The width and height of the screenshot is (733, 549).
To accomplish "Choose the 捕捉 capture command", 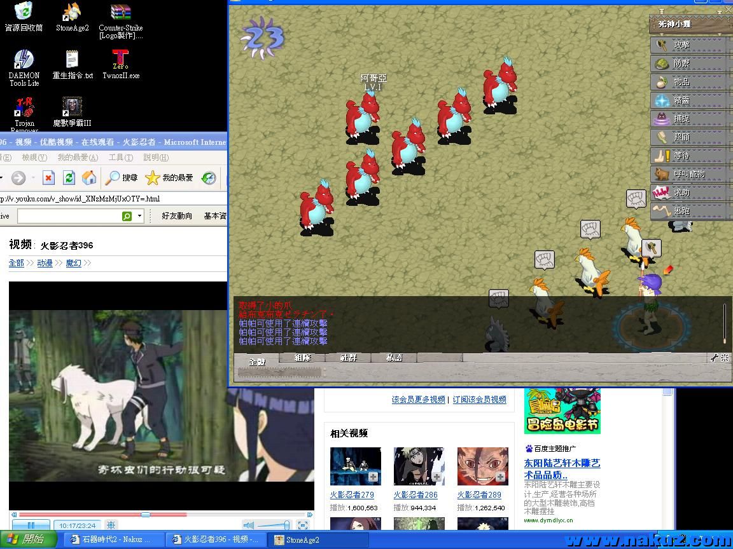I will tap(688, 119).
